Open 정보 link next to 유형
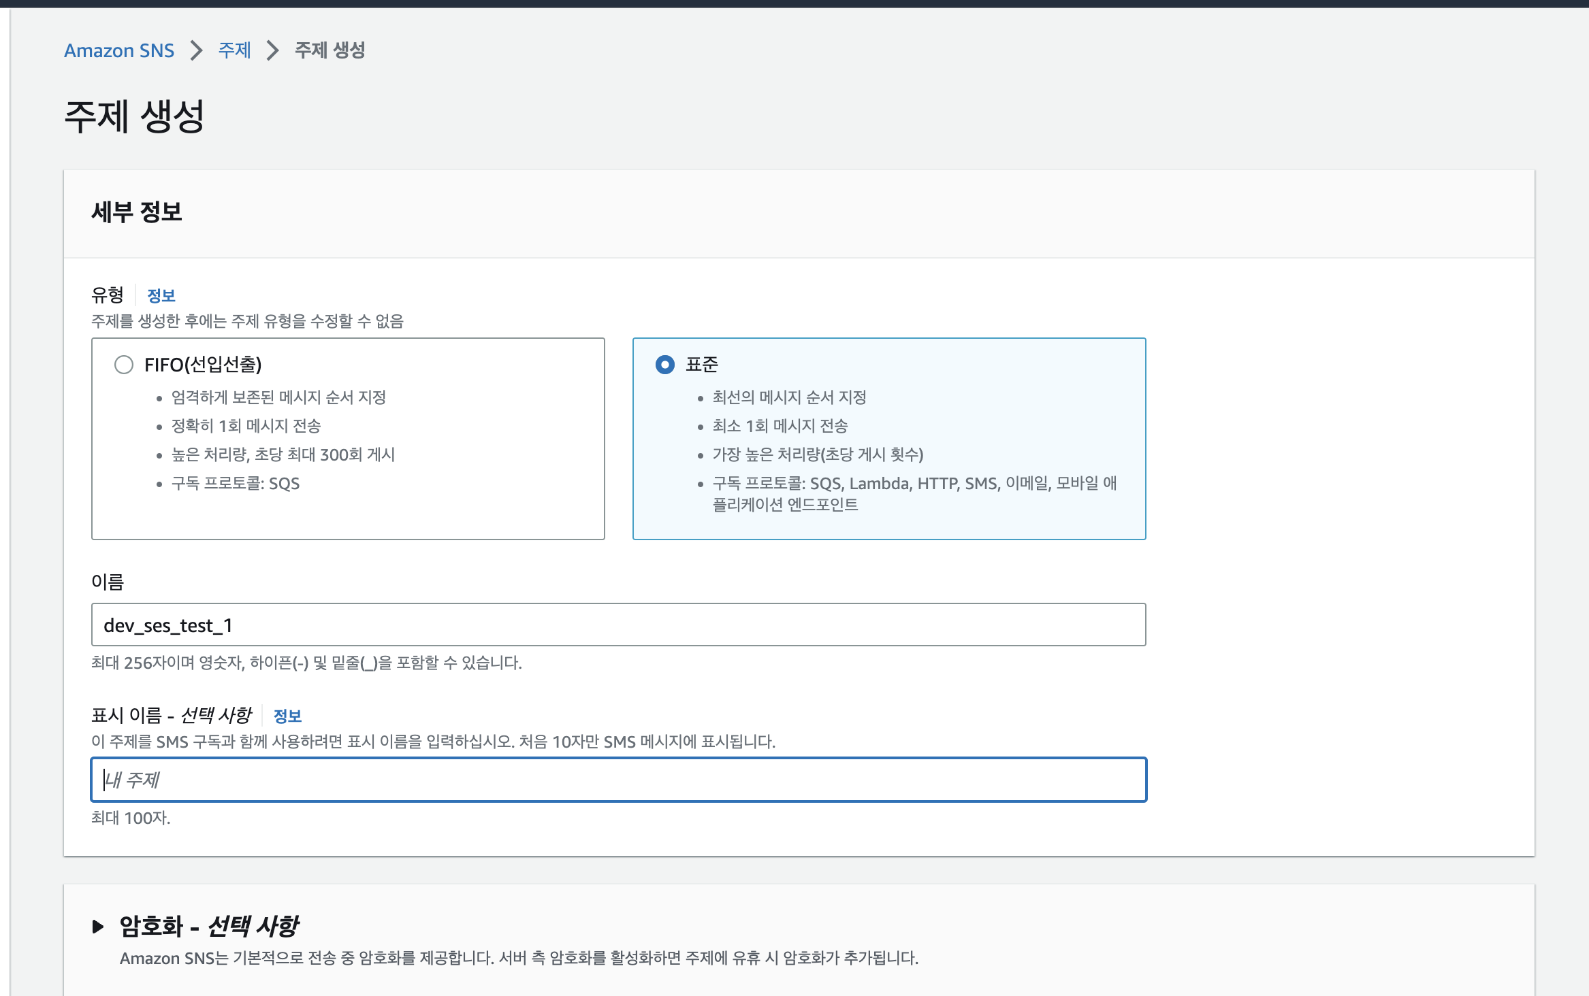Image resolution: width=1589 pixels, height=996 pixels. (x=161, y=296)
